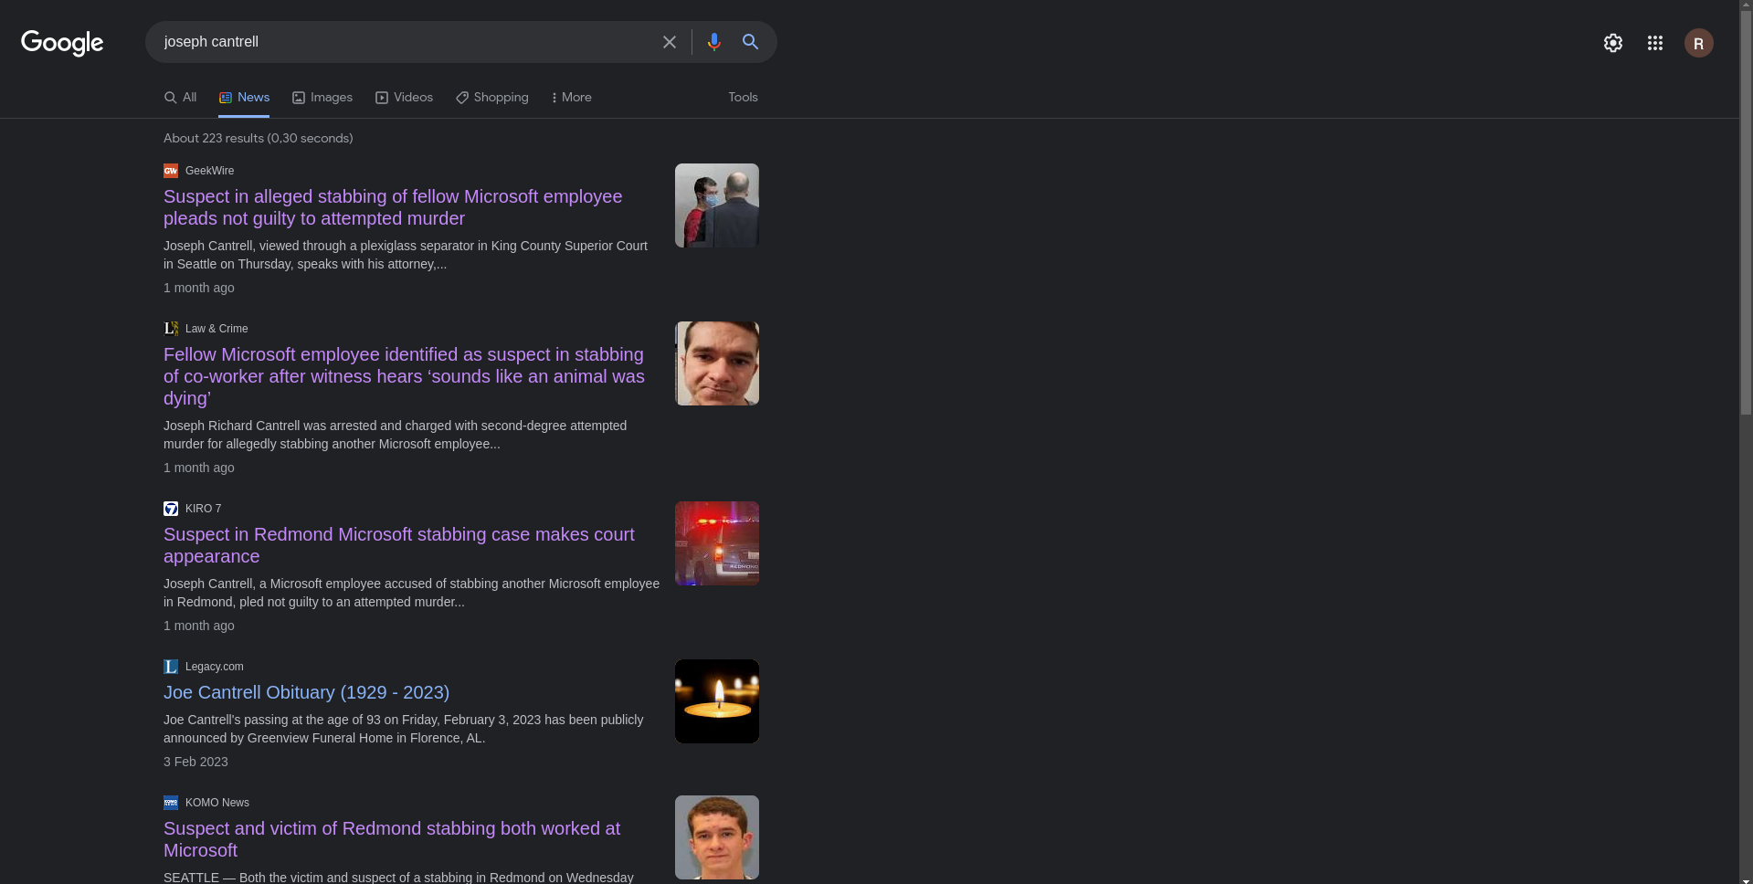
Task: Open Quick Settings gear icon
Action: point(1613,43)
